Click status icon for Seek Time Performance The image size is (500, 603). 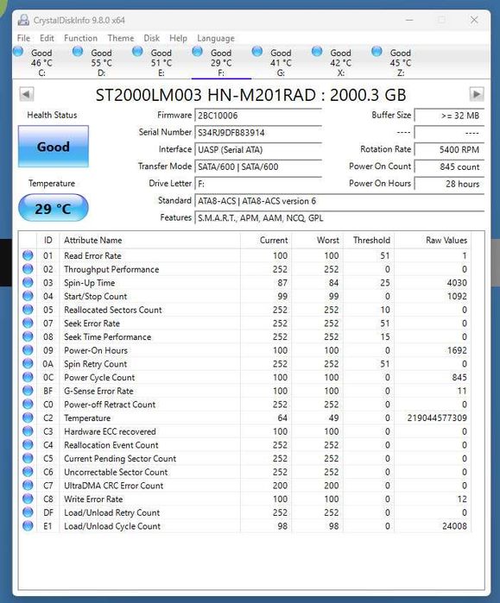point(28,336)
